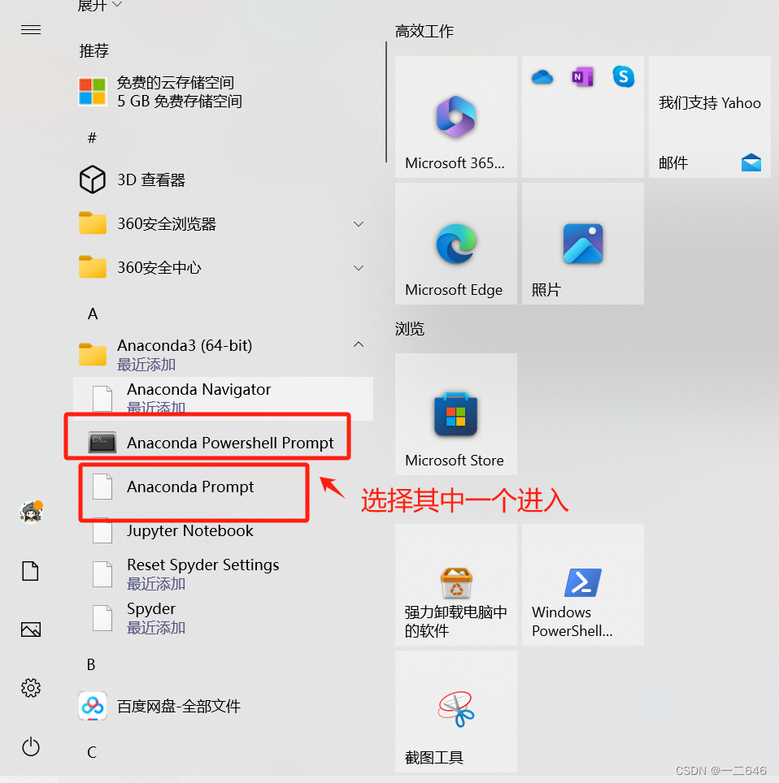779x783 pixels.
Task: Click the 浏览 group header
Action: 410,329
